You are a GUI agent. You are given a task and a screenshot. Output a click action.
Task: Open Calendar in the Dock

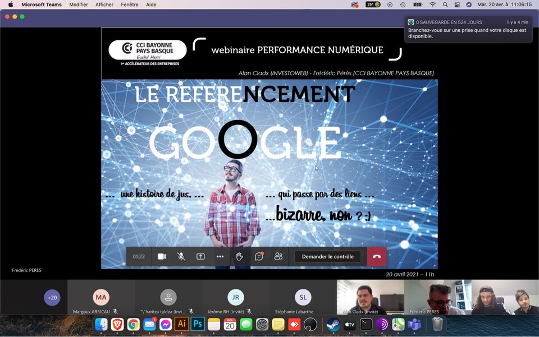(x=230, y=324)
